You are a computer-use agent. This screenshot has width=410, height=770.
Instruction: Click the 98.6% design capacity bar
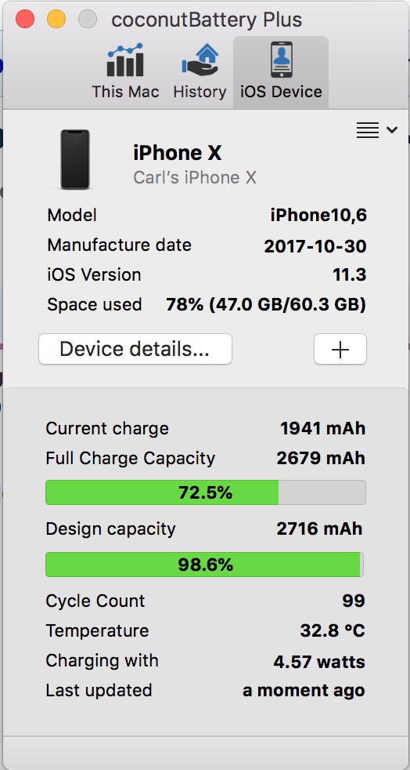tap(204, 565)
